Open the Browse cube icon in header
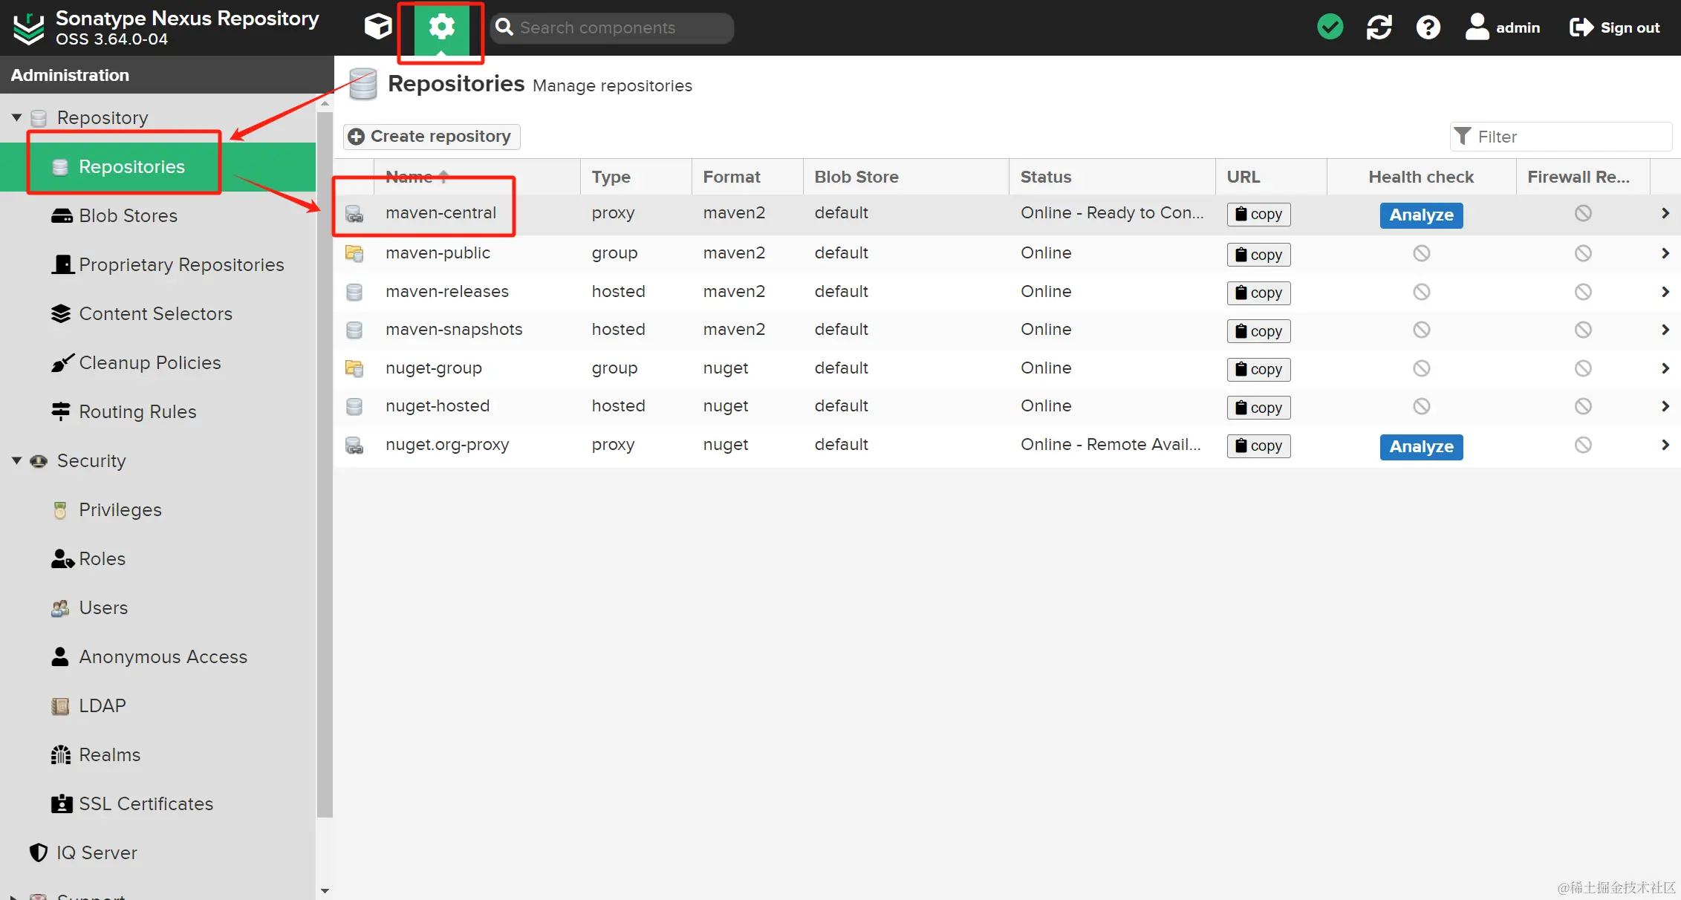 [x=378, y=27]
